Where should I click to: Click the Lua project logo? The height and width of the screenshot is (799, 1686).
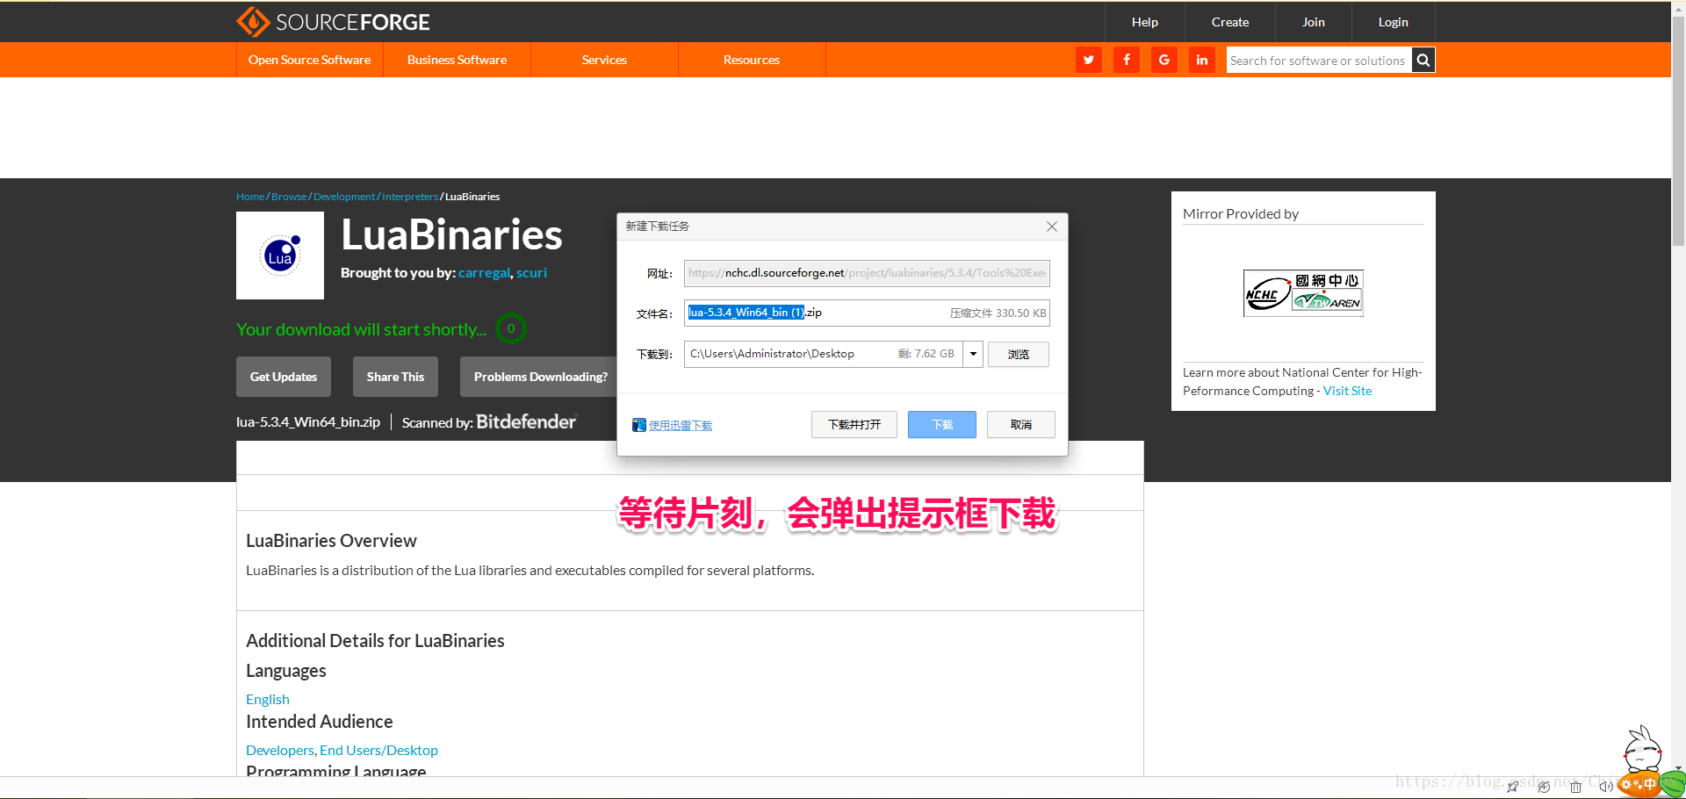pyautogui.click(x=280, y=256)
